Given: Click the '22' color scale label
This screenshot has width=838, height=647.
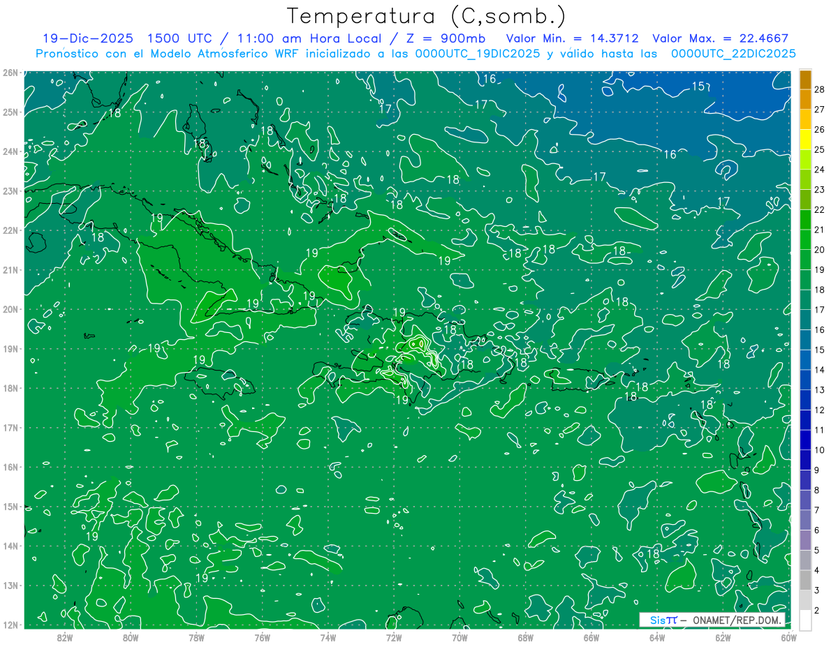Looking at the screenshot, I should point(820,209).
